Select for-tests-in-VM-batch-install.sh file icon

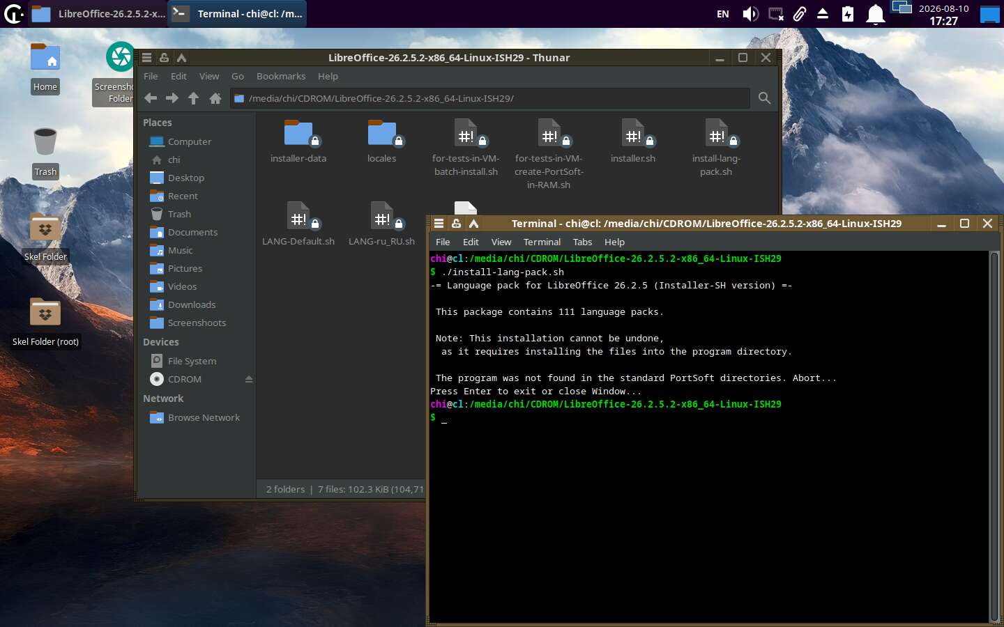pos(466,134)
